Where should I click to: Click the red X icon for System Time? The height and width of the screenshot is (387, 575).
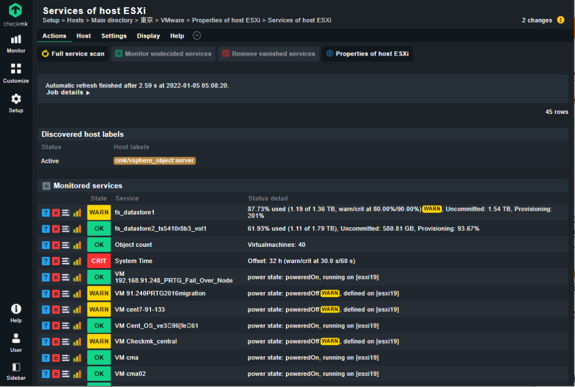point(56,261)
